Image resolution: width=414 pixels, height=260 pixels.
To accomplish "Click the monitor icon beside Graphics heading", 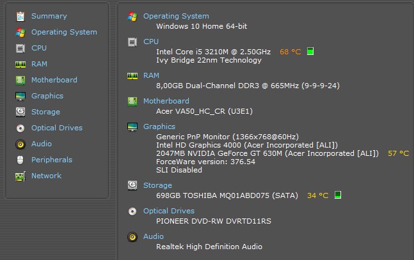I will 132,127.
